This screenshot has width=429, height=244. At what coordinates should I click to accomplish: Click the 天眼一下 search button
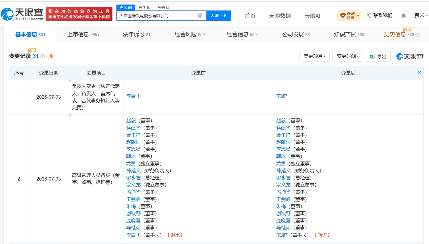coord(219,16)
